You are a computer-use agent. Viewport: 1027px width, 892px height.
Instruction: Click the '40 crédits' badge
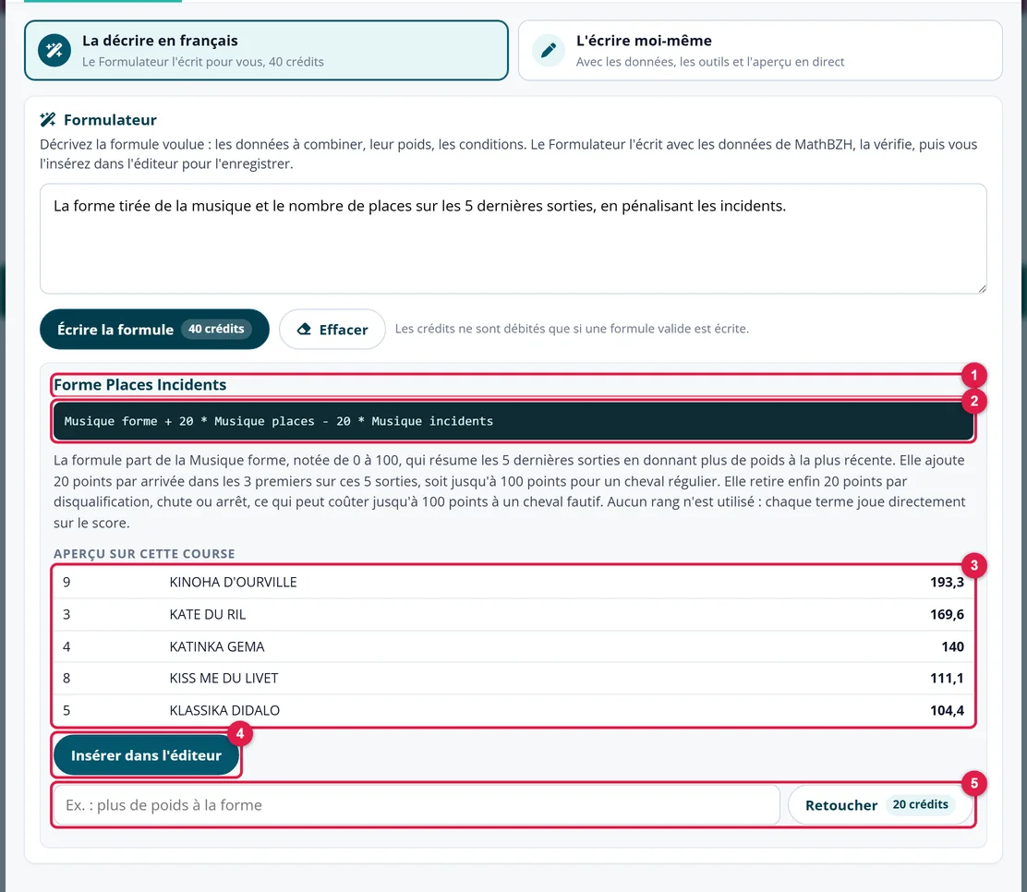click(216, 329)
